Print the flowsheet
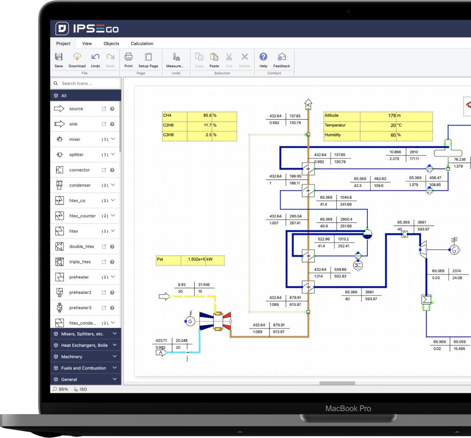Image resolution: width=471 pixels, height=438 pixels. coord(128,60)
